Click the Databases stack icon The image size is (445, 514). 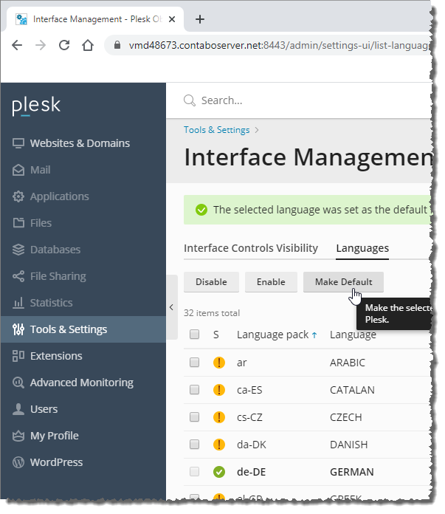pyautogui.click(x=18, y=250)
